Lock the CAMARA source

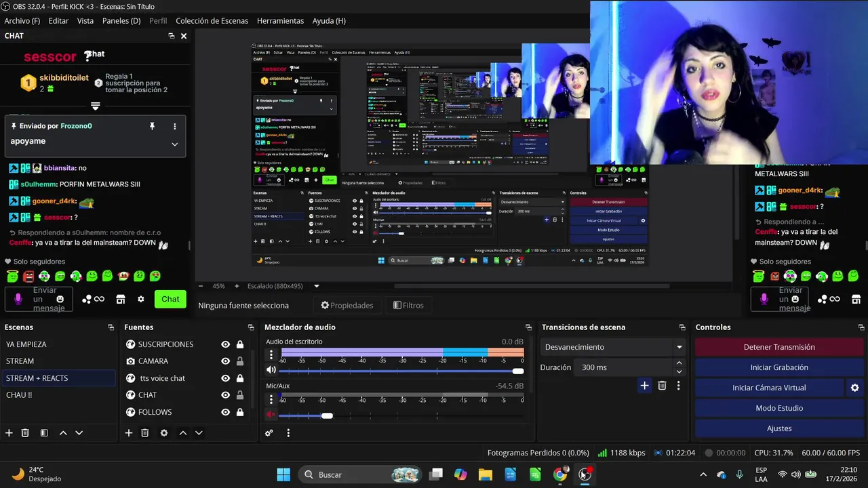240,361
